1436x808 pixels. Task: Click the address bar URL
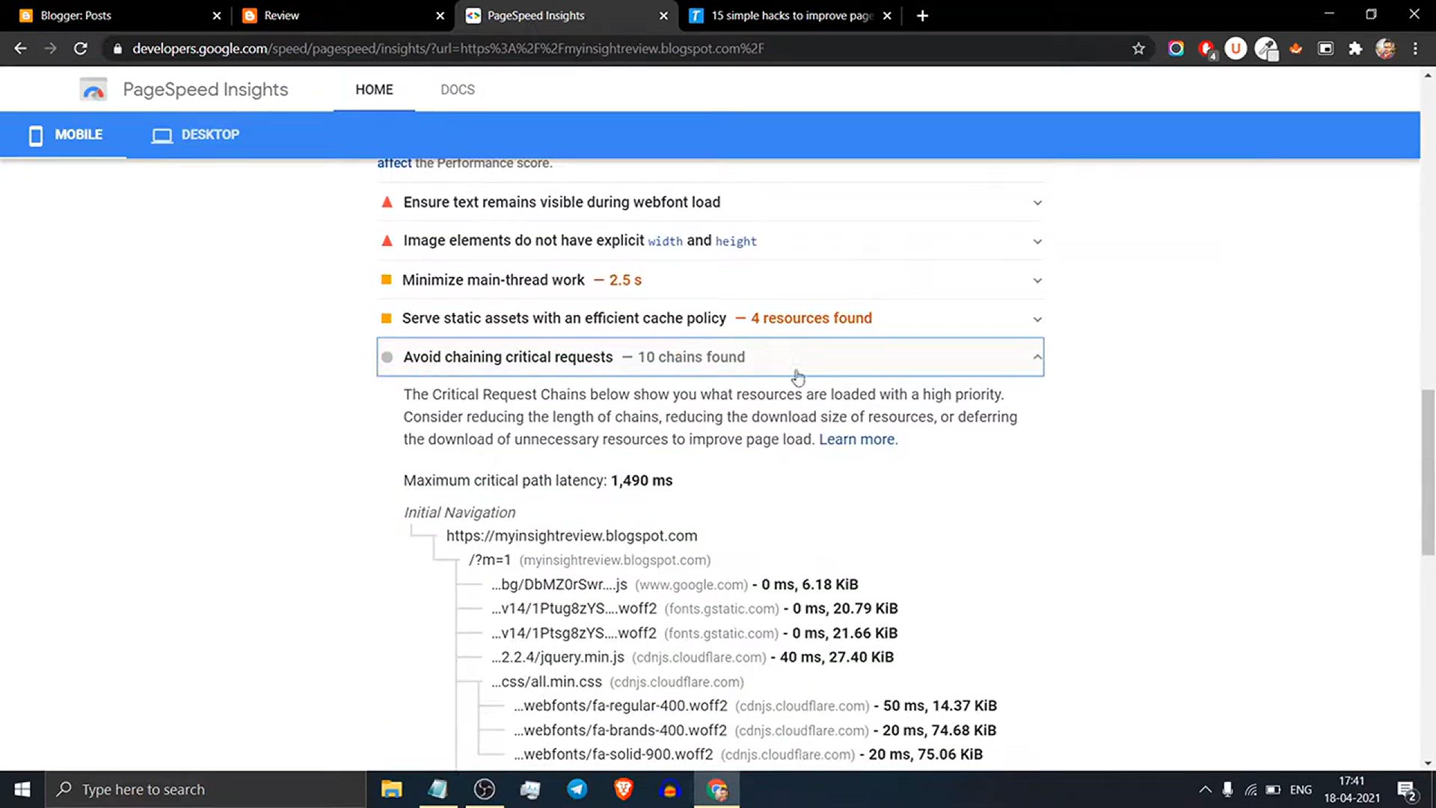pyautogui.click(x=449, y=49)
